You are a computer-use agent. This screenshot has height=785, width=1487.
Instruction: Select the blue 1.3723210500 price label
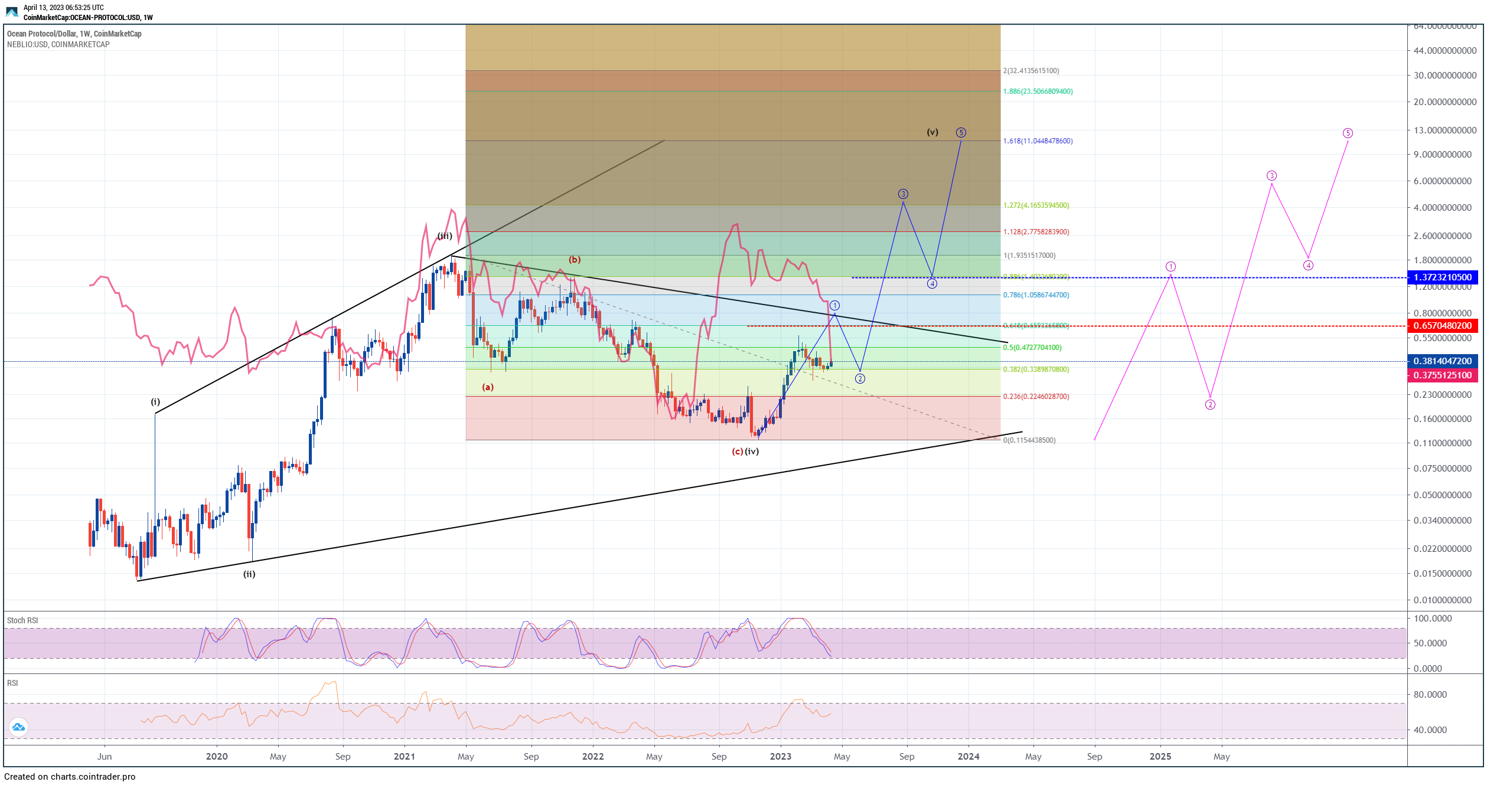(1442, 277)
